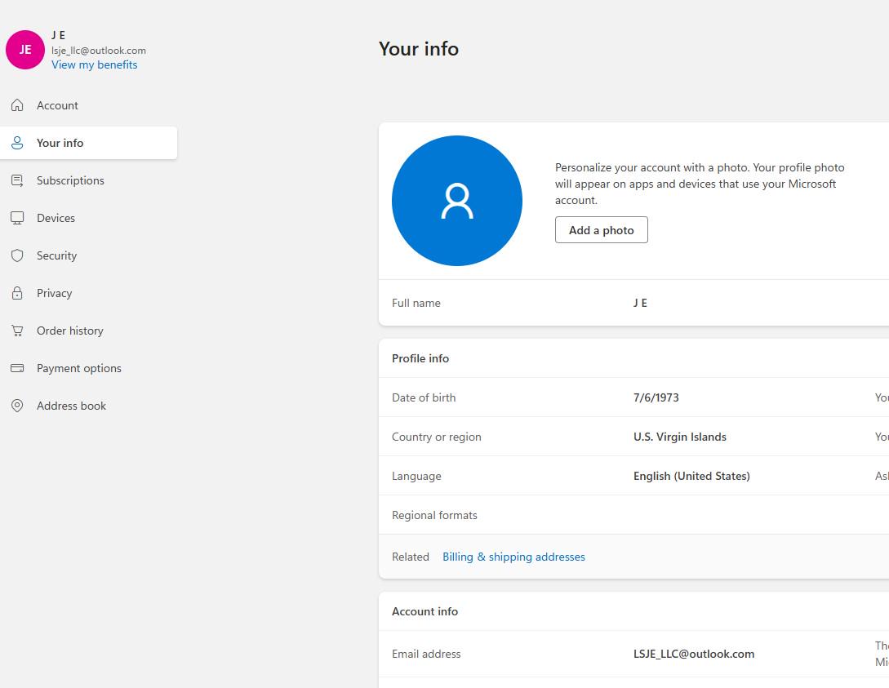Click the blue profile photo placeholder
This screenshot has width=889, height=688.
[457, 201]
